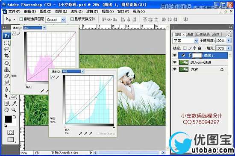Switch to the 历史记录 tab
Image resolution: width=235 pixels, height=156 pixels.
(x=203, y=35)
